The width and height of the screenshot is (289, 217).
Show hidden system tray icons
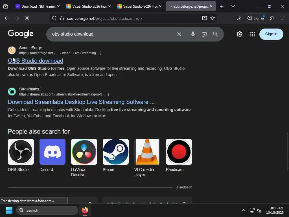(x=243, y=210)
